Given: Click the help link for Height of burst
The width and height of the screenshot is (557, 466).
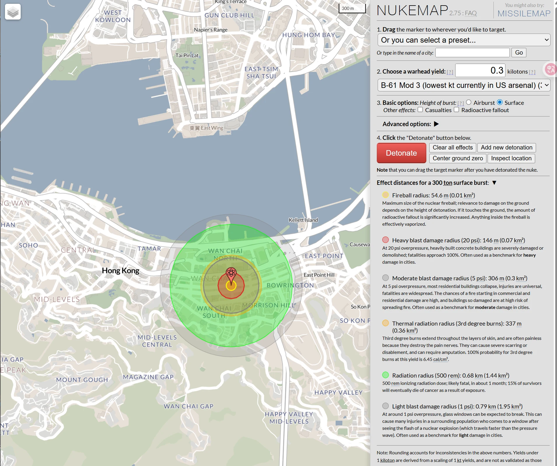Looking at the screenshot, I should pyautogui.click(x=461, y=103).
